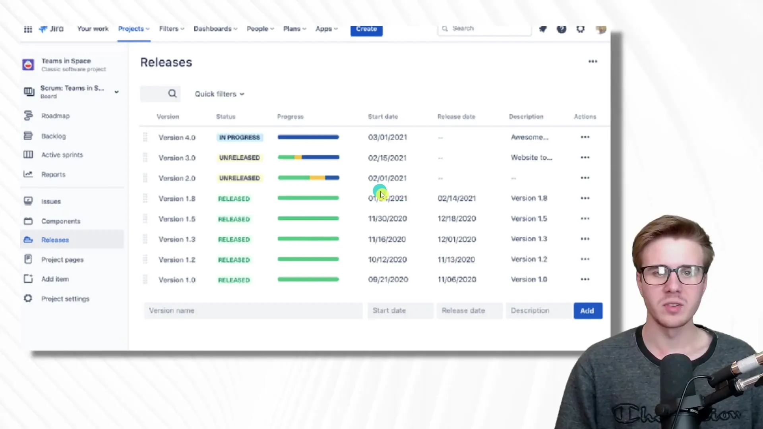Image resolution: width=763 pixels, height=429 pixels.
Task: Click the three-dot menu for Version 4.0
Action: point(585,137)
